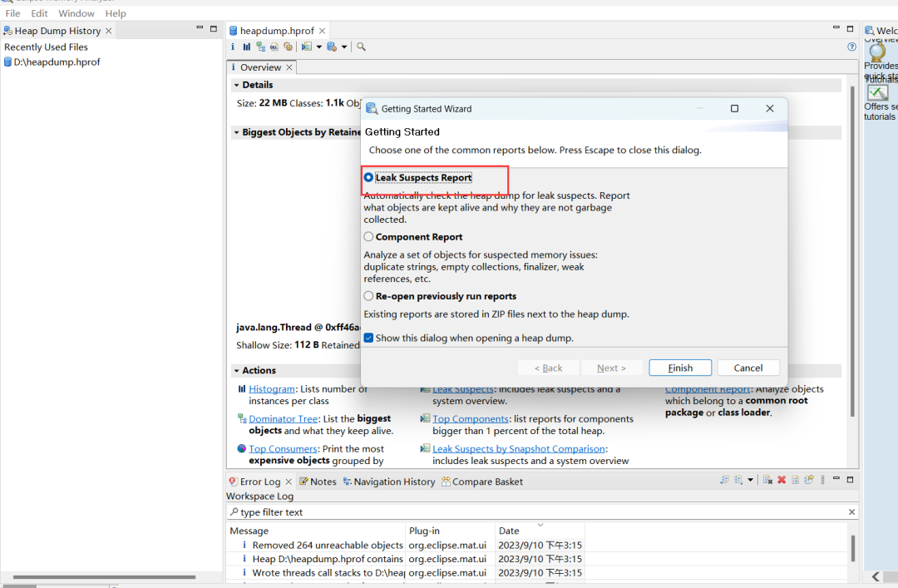Delete the error log with red X icon
This screenshot has height=588, width=898.
782,481
